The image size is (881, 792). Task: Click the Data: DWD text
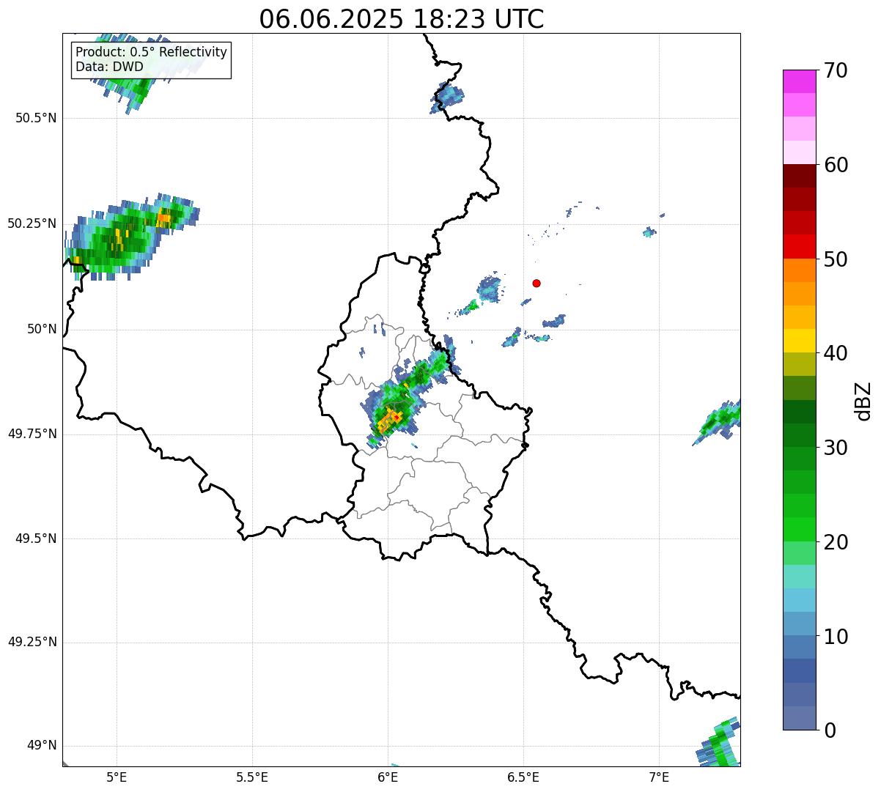[109, 67]
